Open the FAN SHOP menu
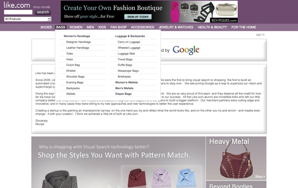 click(x=118, y=27)
